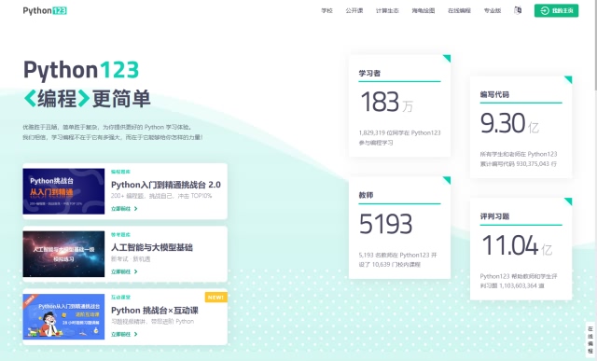Click 立即前往 under 人工智能与大模型基础
The image size is (597, 361).
[124, 271]
